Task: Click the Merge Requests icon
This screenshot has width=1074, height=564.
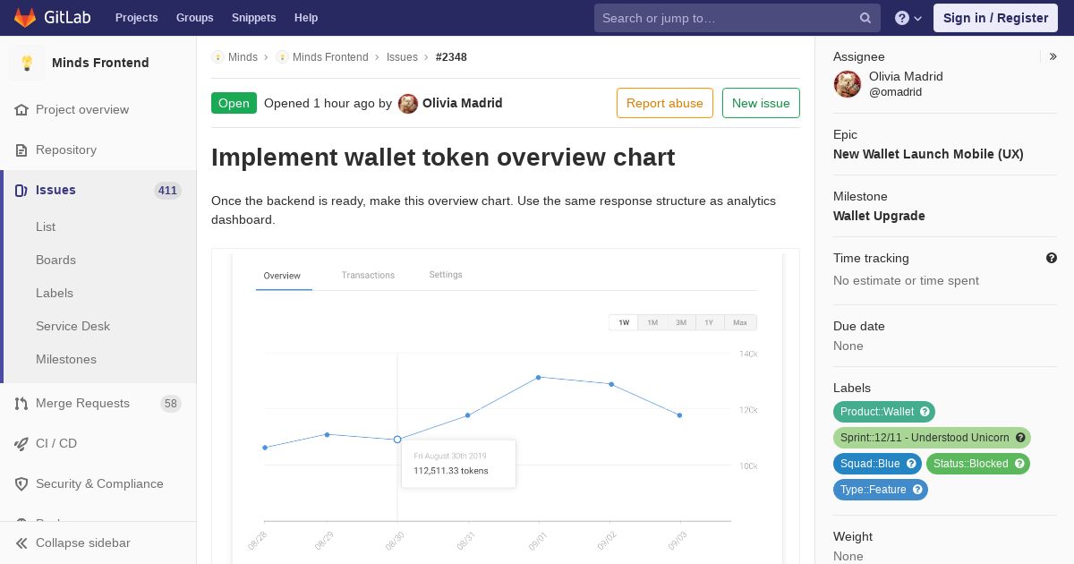Action: (x=21, y=404)
